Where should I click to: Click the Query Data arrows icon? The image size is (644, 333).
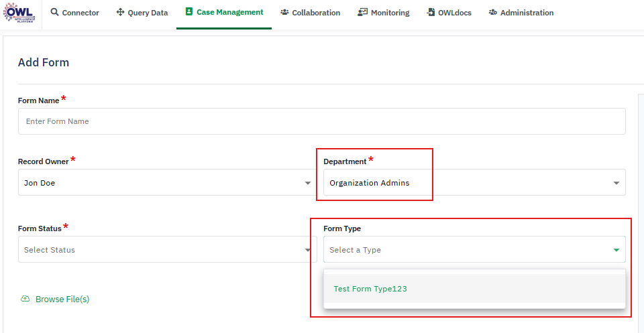(120, 13)
